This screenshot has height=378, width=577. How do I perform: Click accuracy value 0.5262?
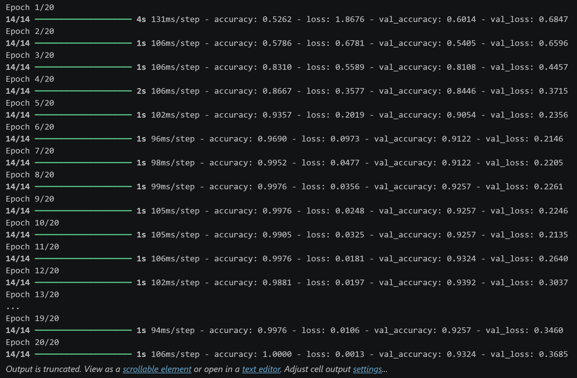click(277, 19)
